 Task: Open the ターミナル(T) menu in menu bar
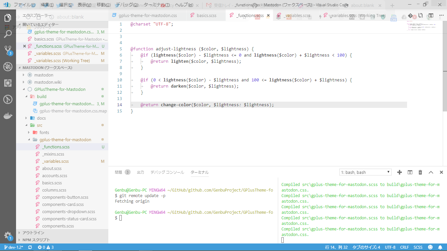point(156,5)
